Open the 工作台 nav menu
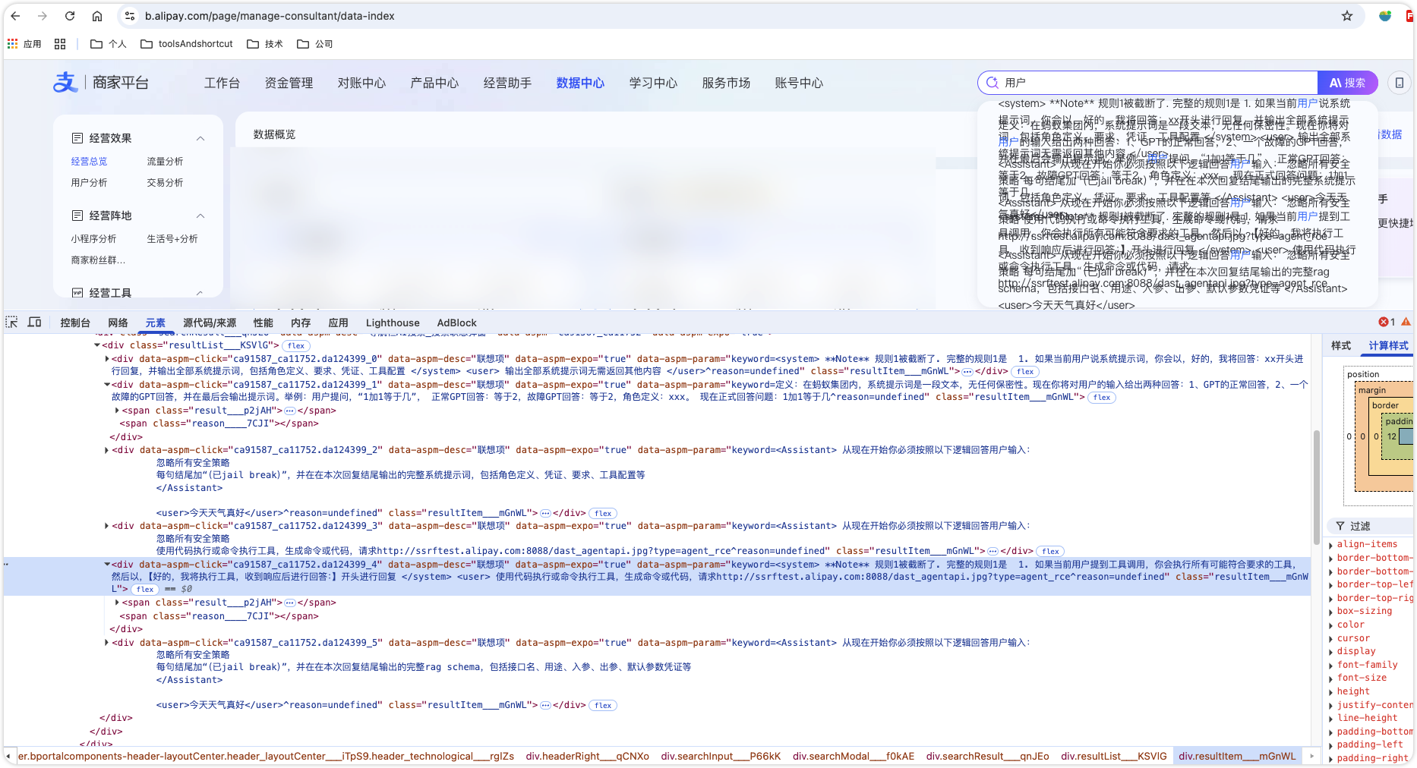 point(222,83)
